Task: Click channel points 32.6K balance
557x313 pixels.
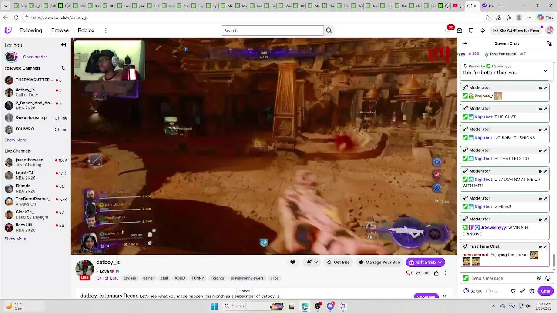Action: click(473, 291)
